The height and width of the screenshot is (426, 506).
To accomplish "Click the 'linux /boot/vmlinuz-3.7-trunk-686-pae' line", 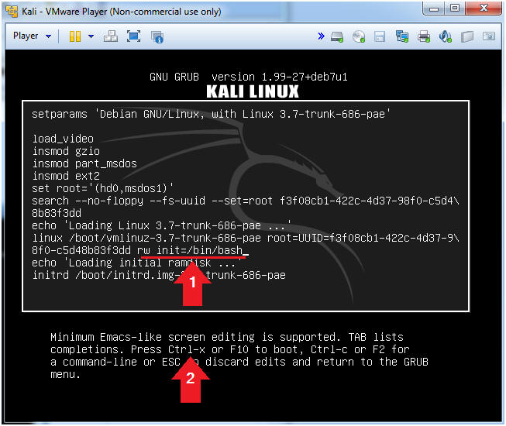I will [x=246, y=238].
